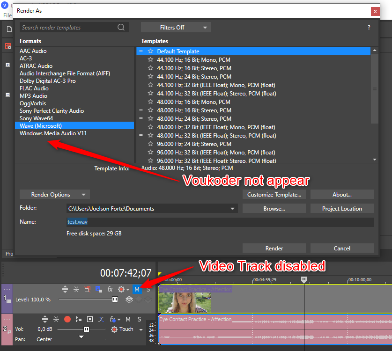
Task: Click the help question mark icon
Action: (369, 28)
